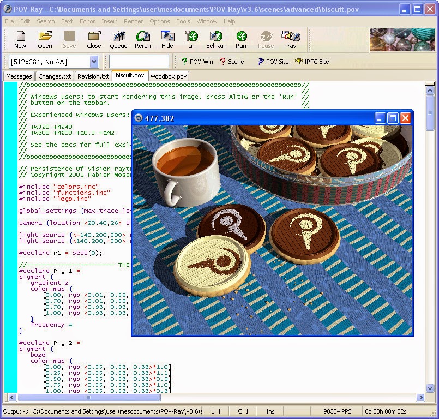Select the [512x384, No AA] combo box

click(54, 62)
